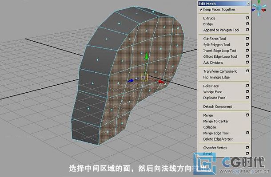Open the Chamfer Vertex options box
This screenshot has height=177, width=271.
point(247,148)
